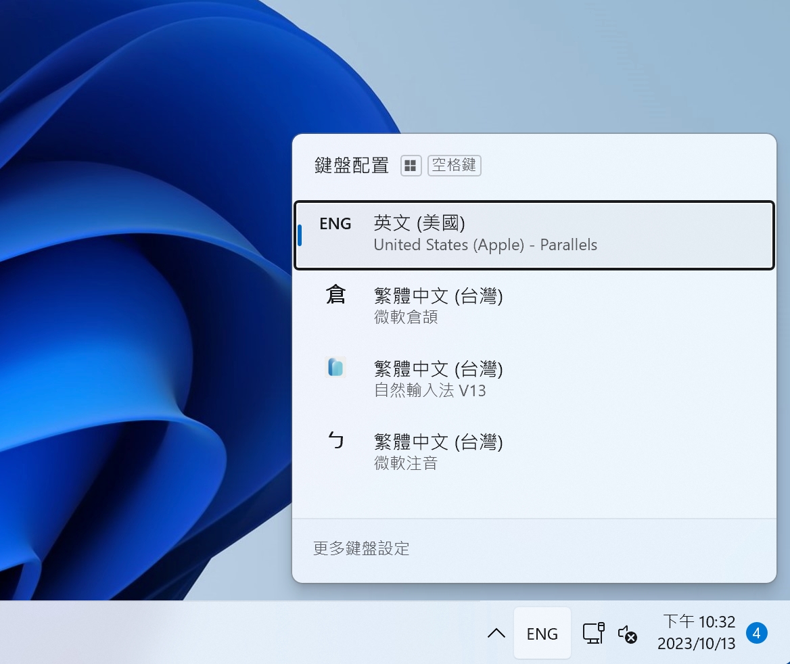This screenshot has width=790, height=664.
Task: Click the 空格鍵 spacebar key hint
Action: click(454, 165)
